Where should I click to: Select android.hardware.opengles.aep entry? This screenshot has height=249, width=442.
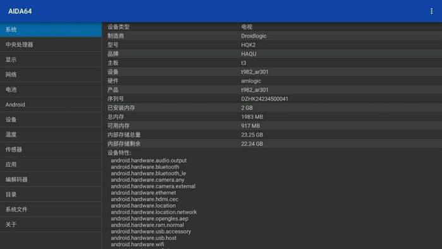click(150, 219)
